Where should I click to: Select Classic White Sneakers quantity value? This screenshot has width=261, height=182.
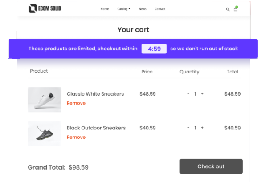195,94
